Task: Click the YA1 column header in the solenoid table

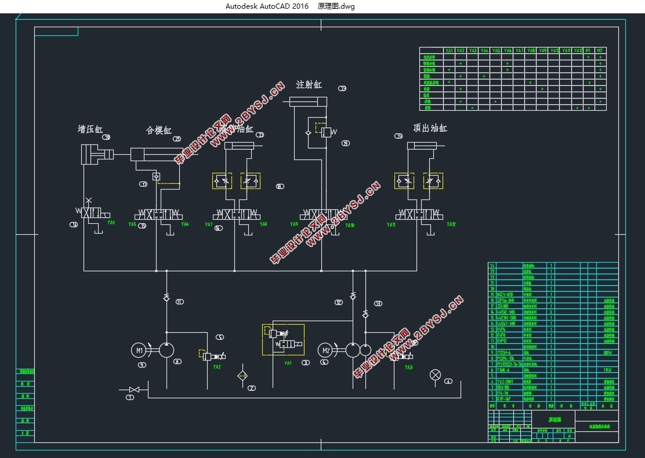Action: pos(449,50)
